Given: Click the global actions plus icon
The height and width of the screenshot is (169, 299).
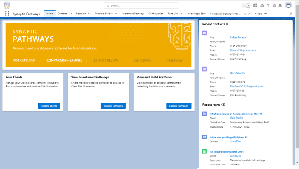Looking at the screenshot, I should (x=255, y=5).
